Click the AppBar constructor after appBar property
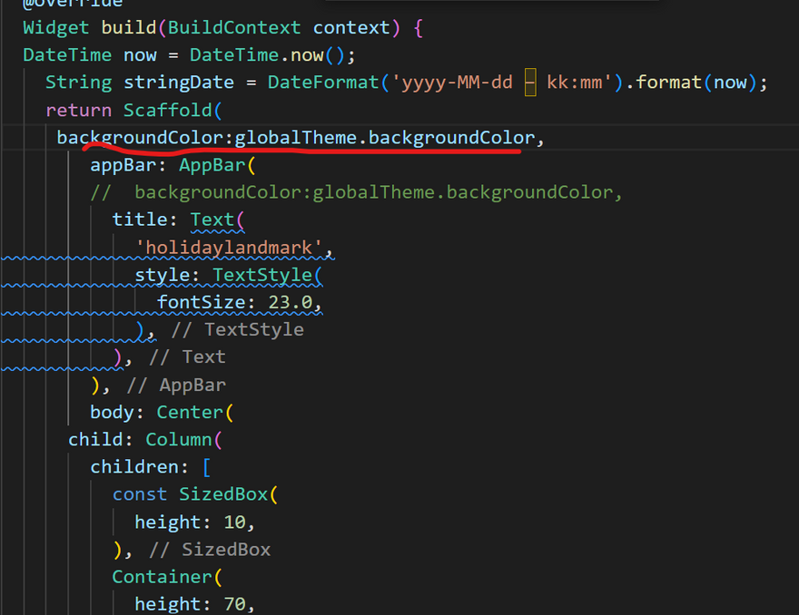This screenshot has width=799, height=615. 212,165
